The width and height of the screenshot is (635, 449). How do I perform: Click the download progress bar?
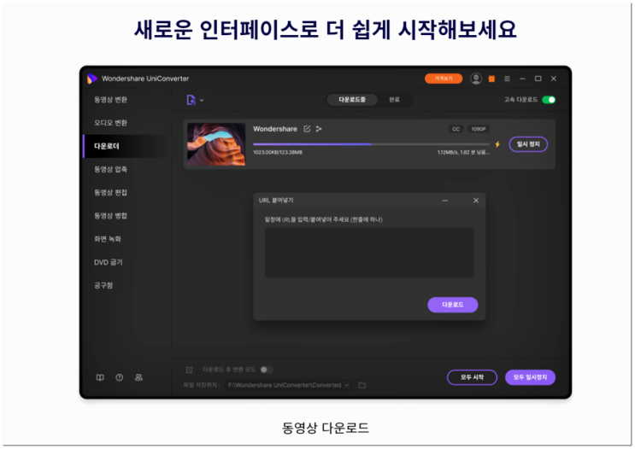click(x=371, y=144)
